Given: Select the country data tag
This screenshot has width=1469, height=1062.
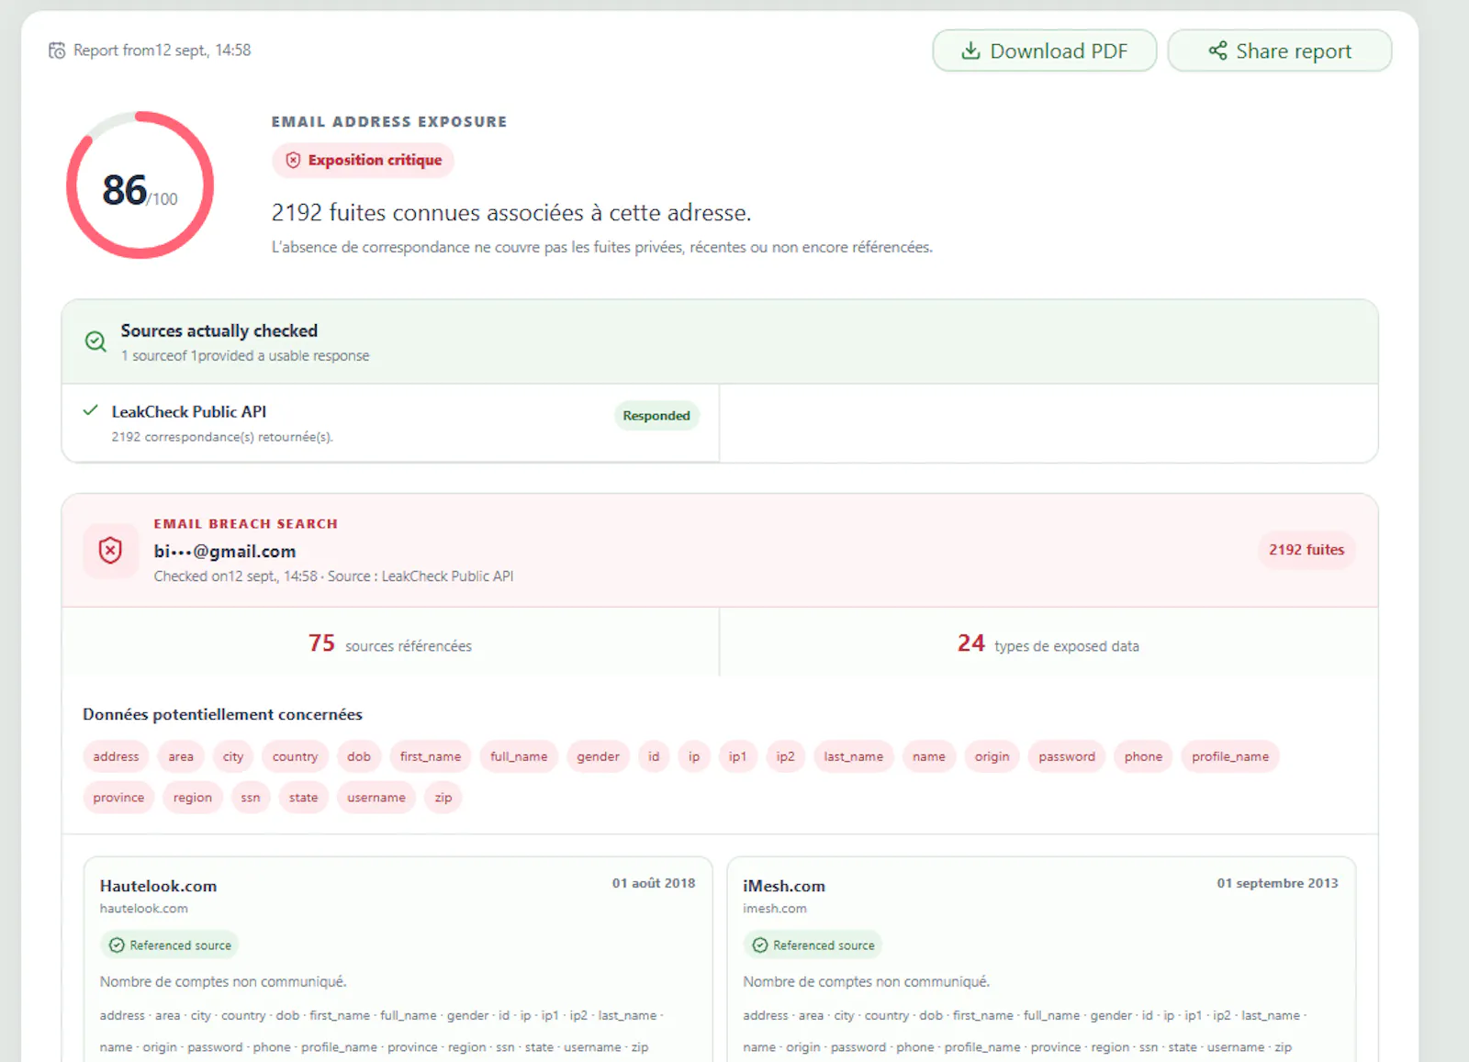Looking at the screenshot, I should click(x=295, y=756).
